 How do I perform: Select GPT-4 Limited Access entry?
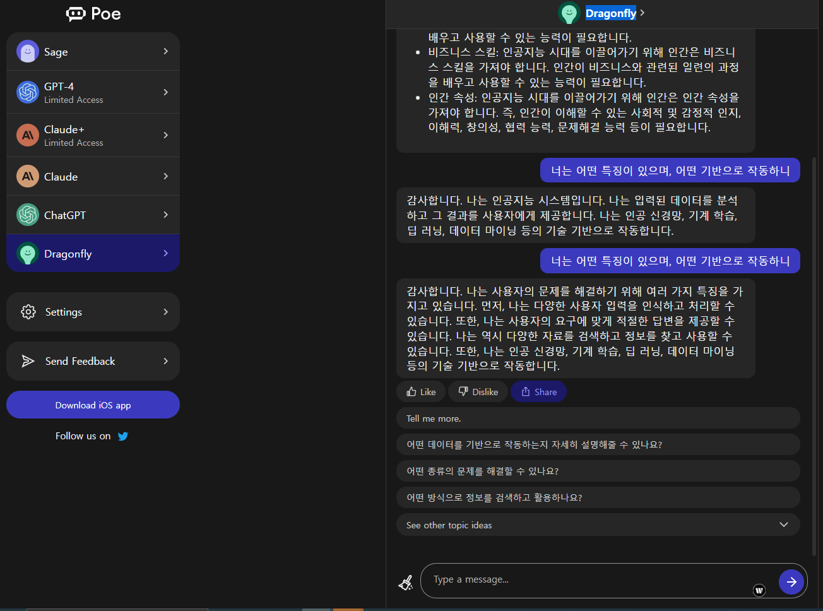click(x=93, y=92)
